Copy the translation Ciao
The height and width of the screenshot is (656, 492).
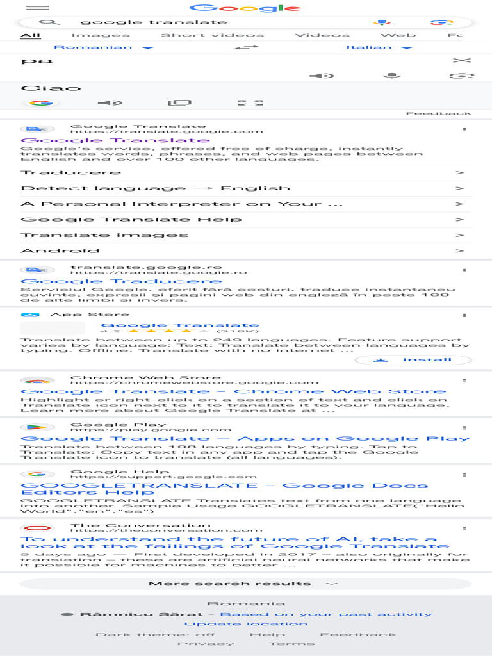click(x=179, y=103)
